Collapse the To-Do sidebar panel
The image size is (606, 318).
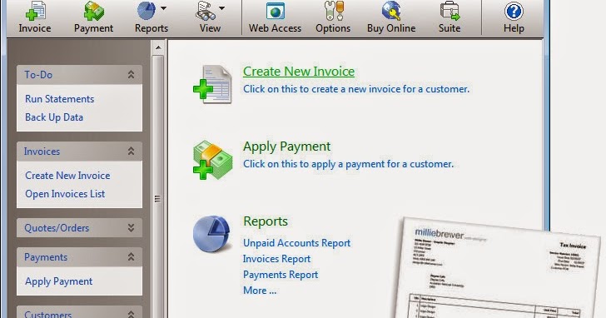pos(131,75)
